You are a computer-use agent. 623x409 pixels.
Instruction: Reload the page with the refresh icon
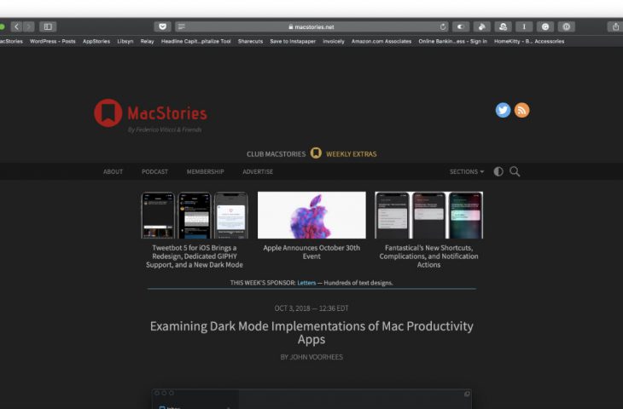tap(443, 26)
